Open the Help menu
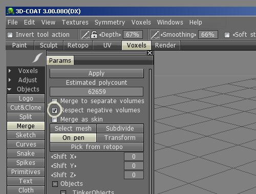 pos(196,22)
